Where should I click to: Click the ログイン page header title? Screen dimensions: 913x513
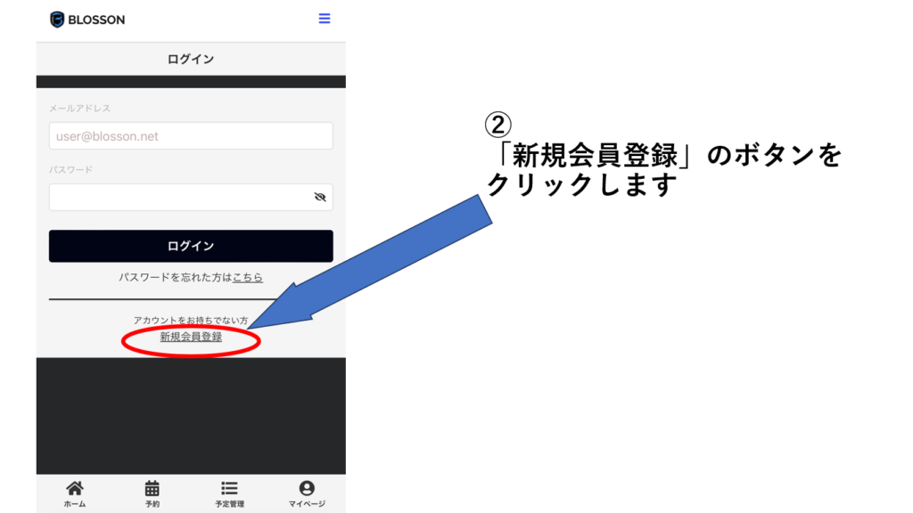[191, 60]
